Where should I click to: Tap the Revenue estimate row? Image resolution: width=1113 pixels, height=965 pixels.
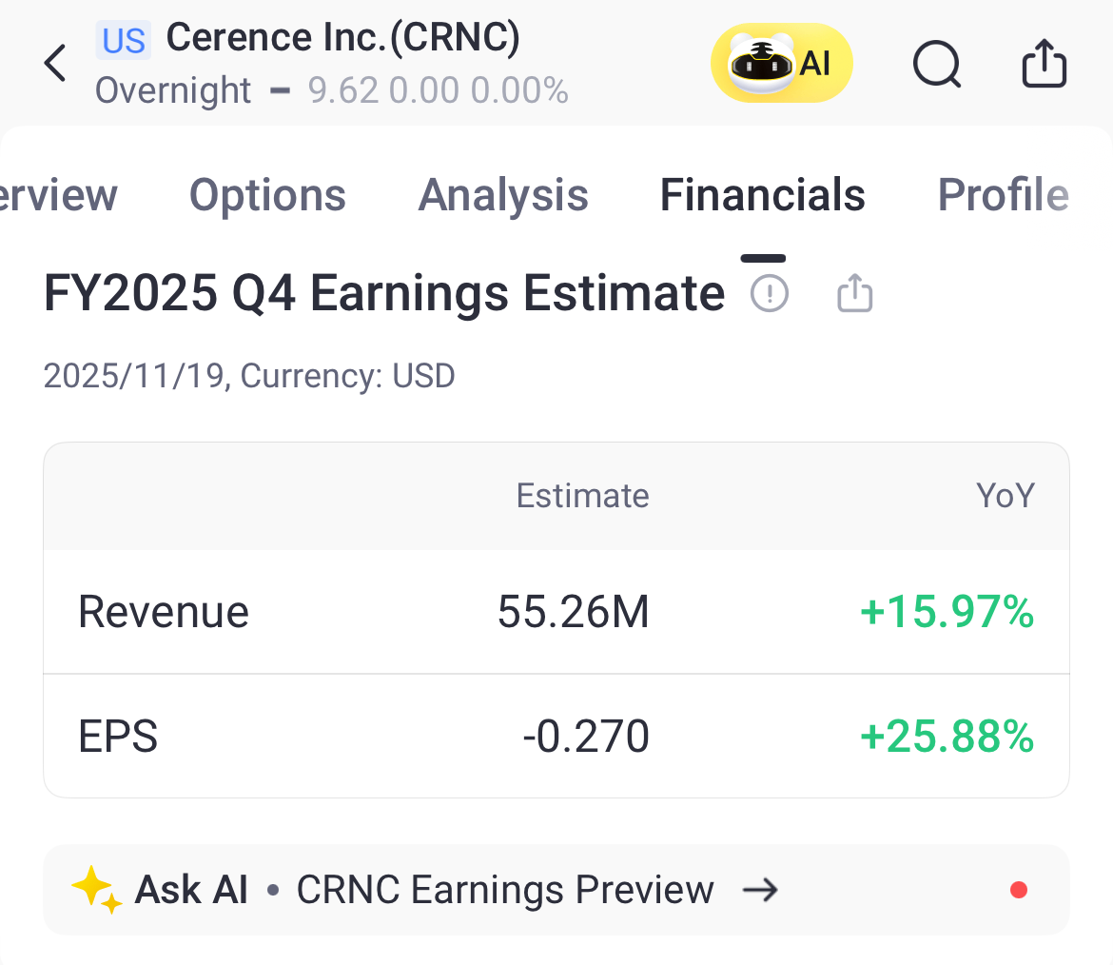pyautogui.click(x=556, y=612)
